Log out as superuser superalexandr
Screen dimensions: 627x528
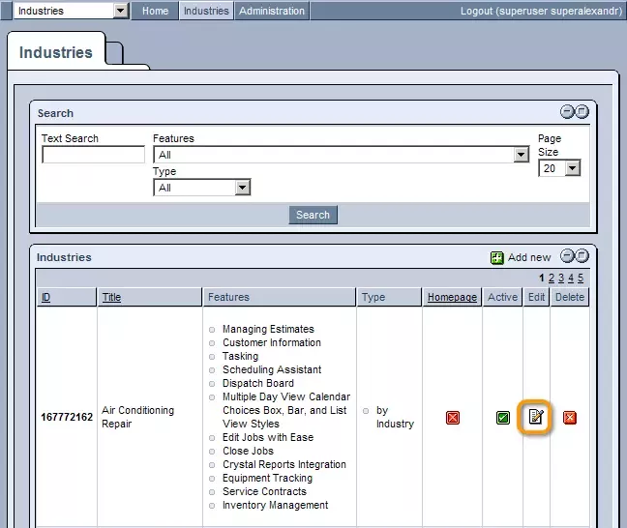541,11
